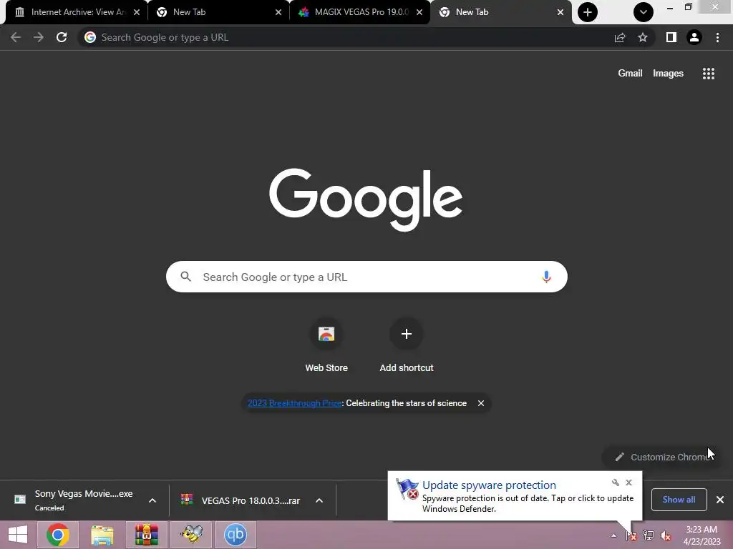Image resolution: width=733 pixels, height=549 pixels.
Task: Open Google Images link
Action: [668, 74]
